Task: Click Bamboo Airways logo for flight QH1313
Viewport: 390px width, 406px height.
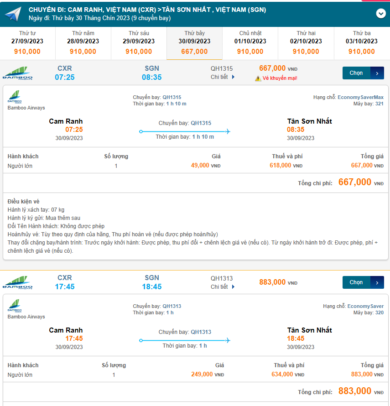Action: [x=17, y=282]
